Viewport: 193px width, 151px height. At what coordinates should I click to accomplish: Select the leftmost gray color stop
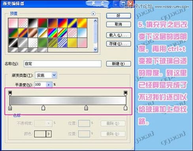(10, 108)
